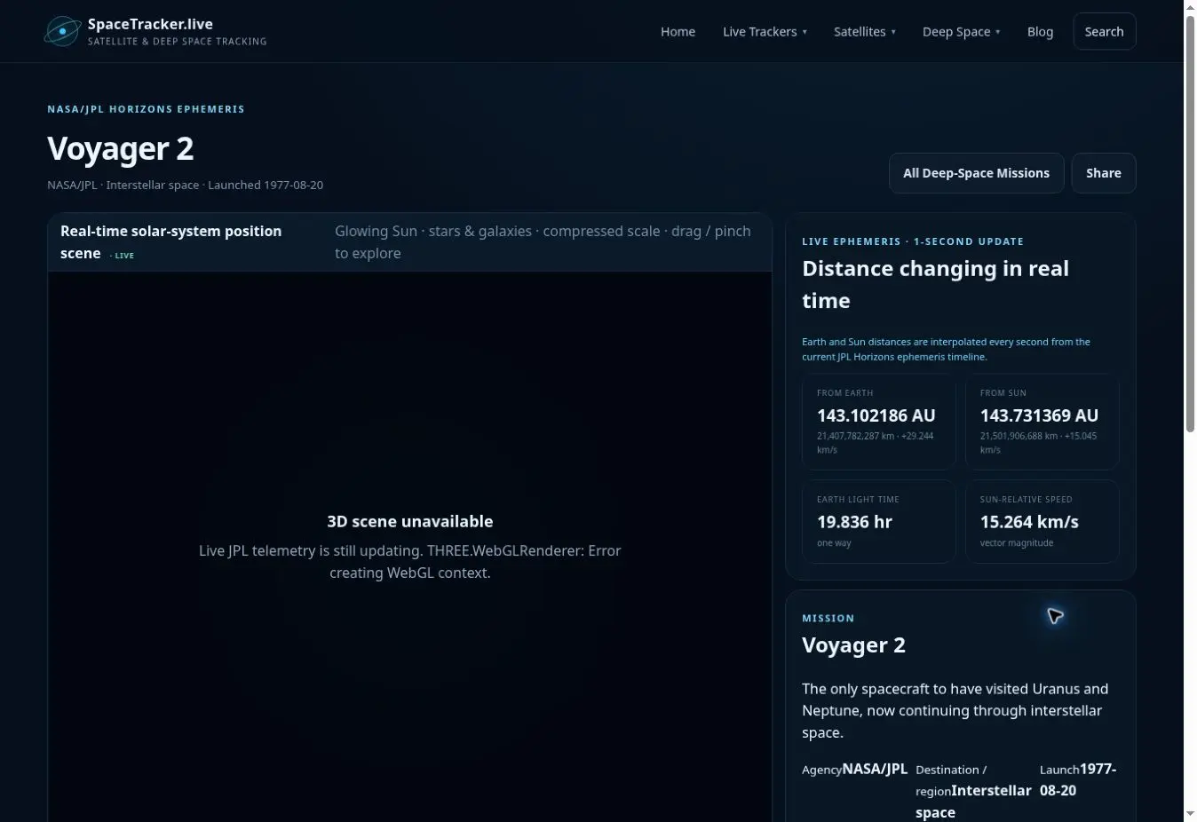
Task: Click the Voyager 2 mission card heading
Action: (x=853, y=645)
